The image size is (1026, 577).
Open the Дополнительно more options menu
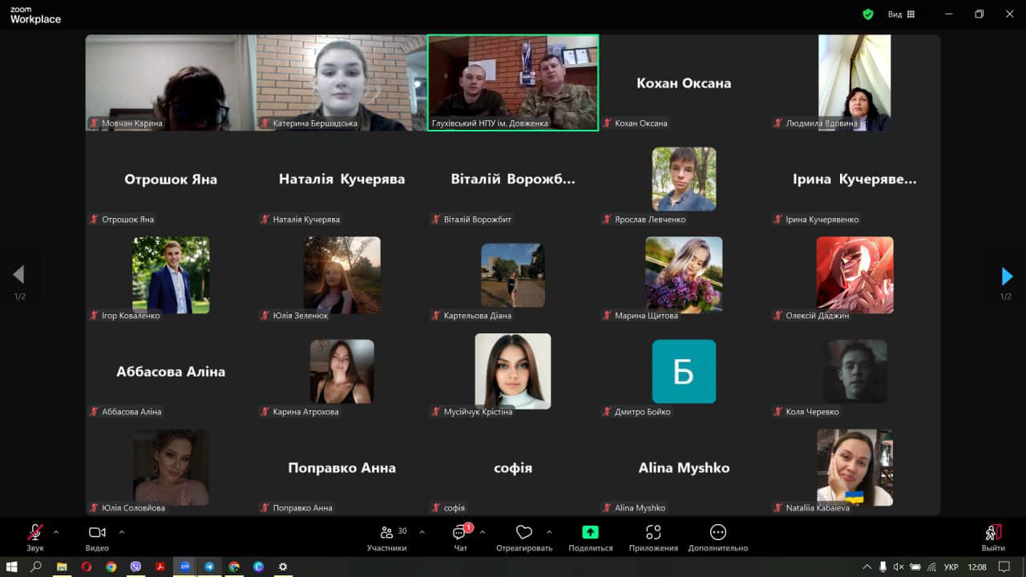(x=718, y=537)
